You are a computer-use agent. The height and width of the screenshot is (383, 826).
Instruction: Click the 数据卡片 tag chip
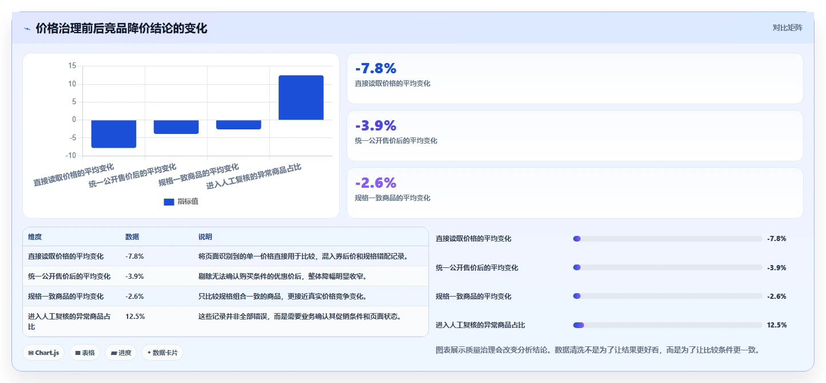coord(162,353)
